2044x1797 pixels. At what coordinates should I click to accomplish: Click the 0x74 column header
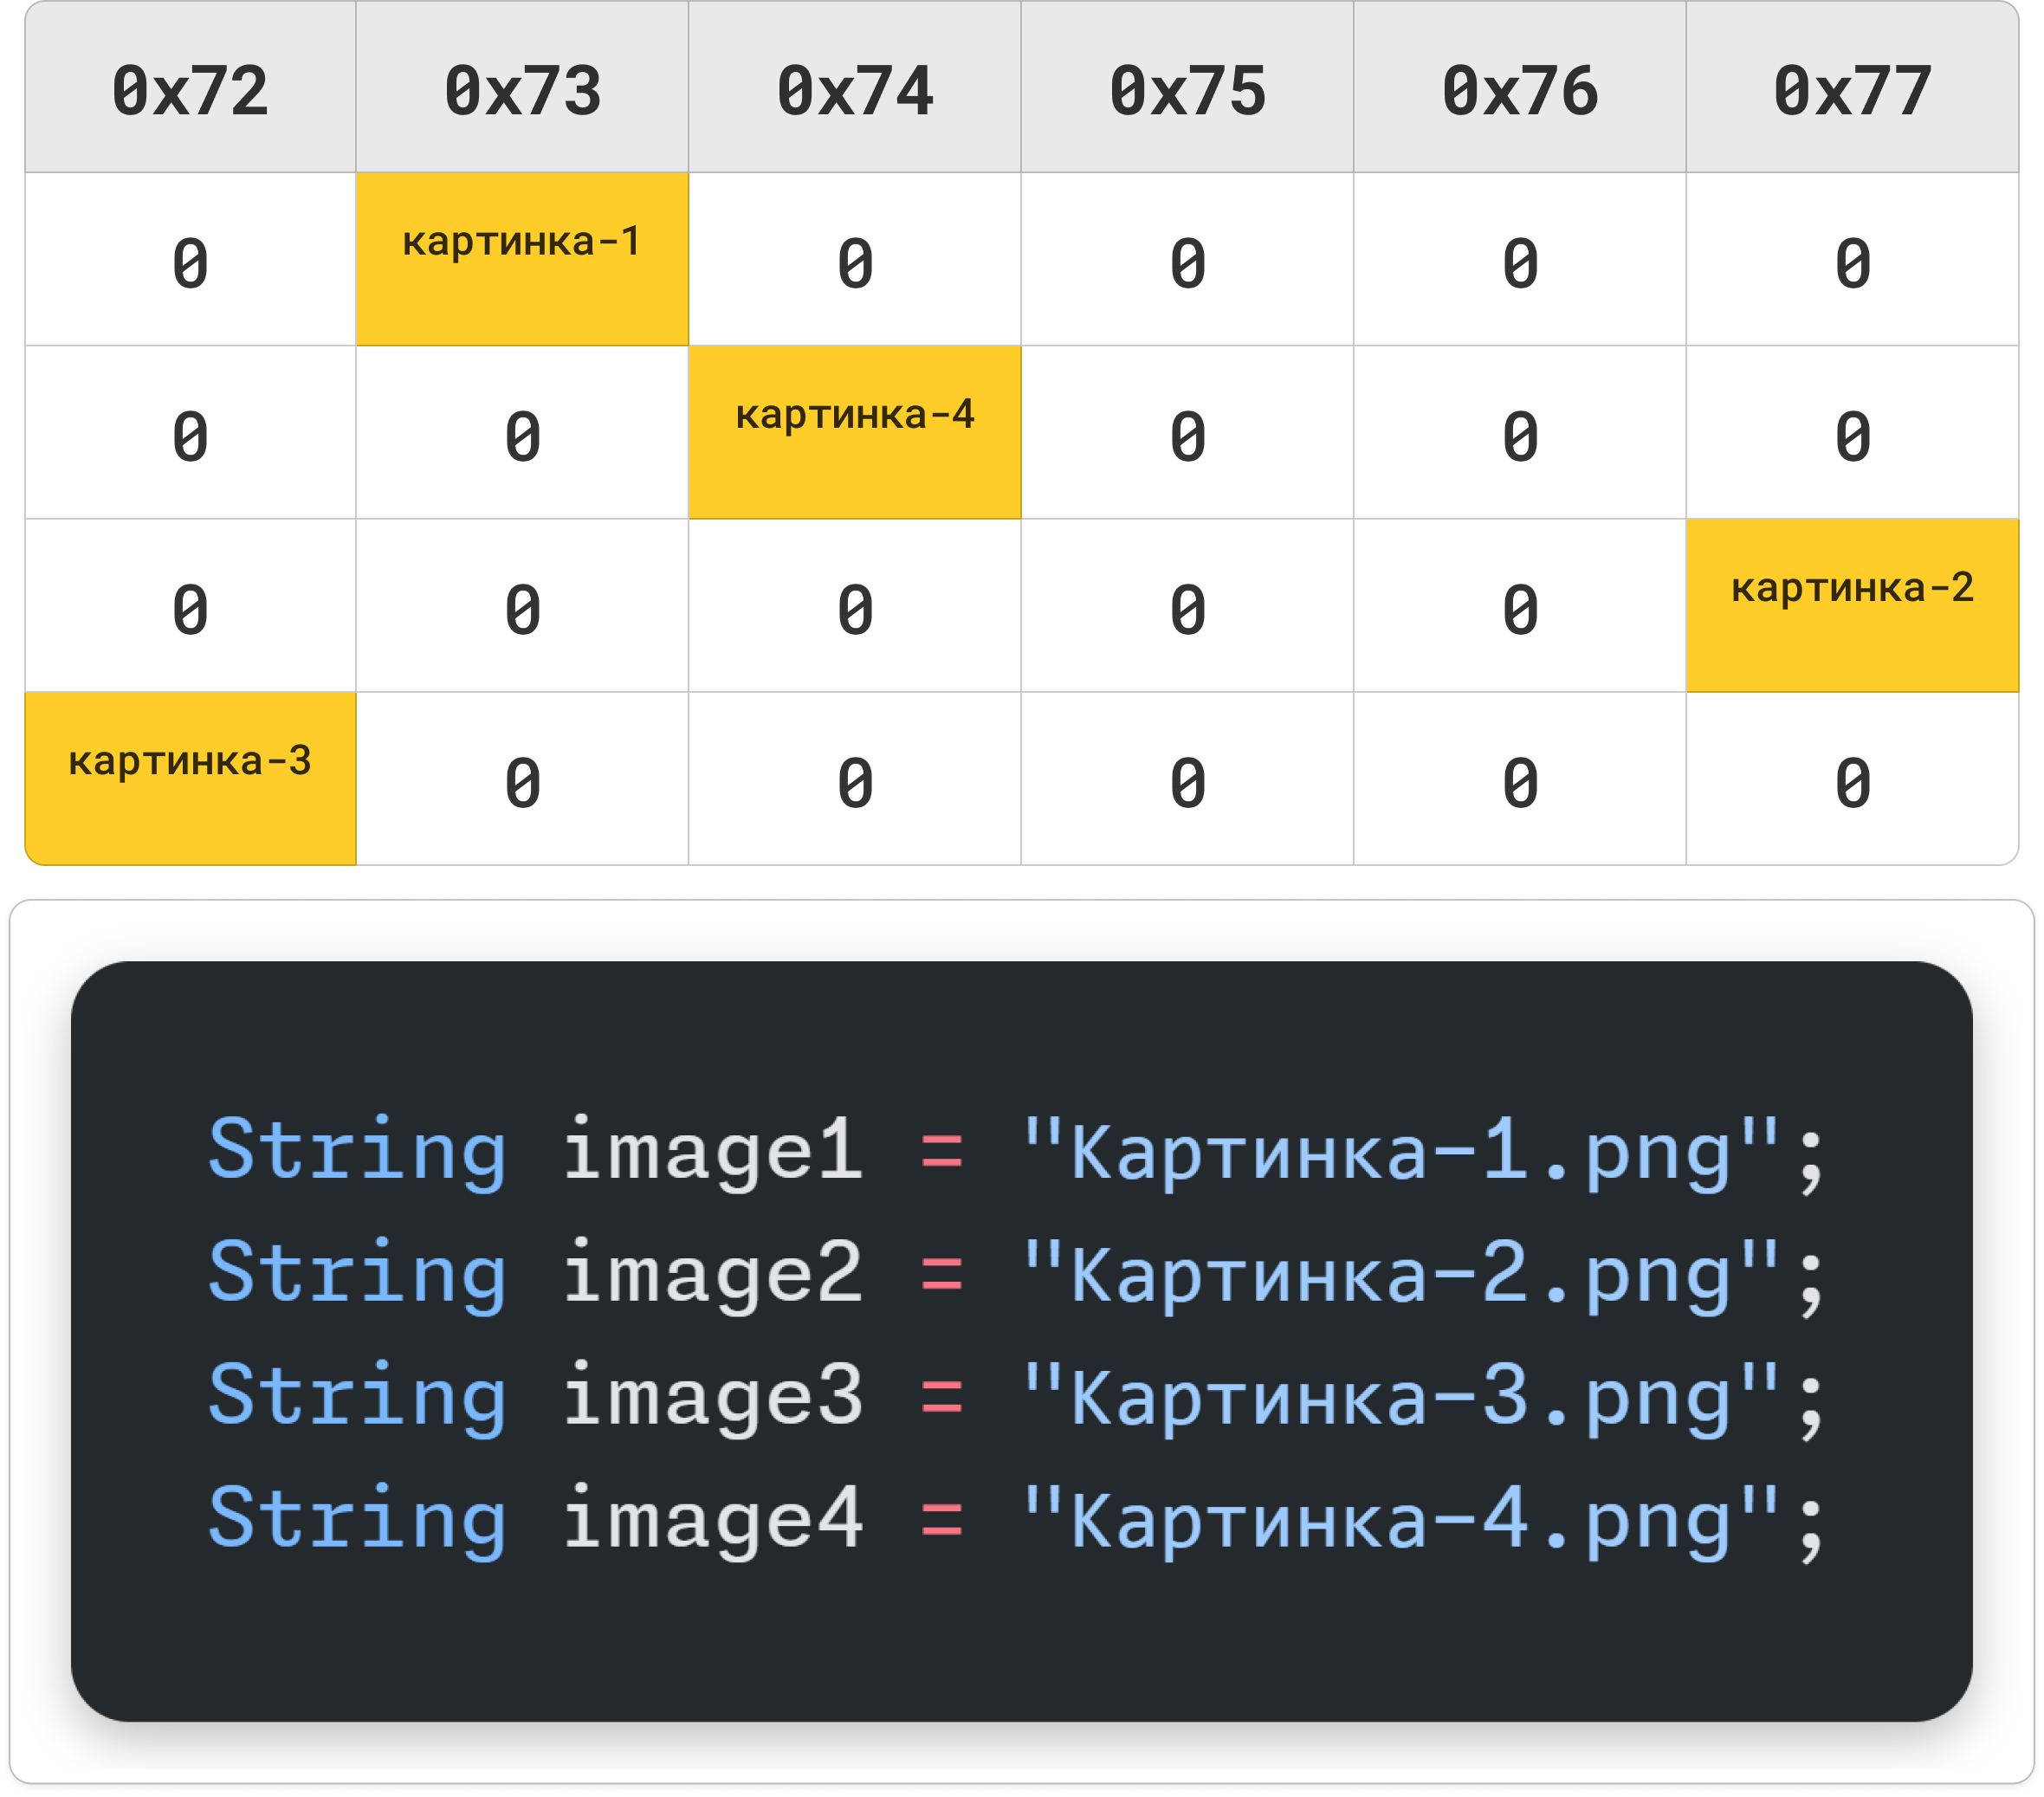click(855, 90)
